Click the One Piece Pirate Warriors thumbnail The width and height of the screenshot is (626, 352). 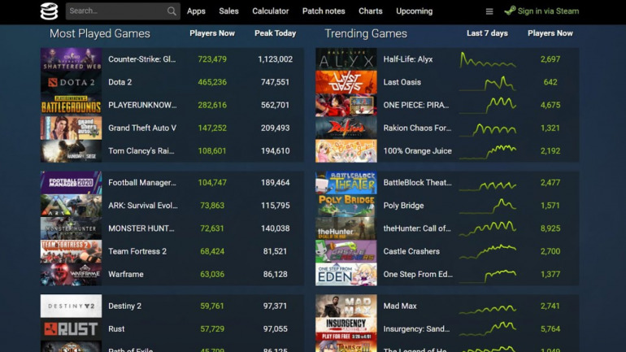pos(346,105)
